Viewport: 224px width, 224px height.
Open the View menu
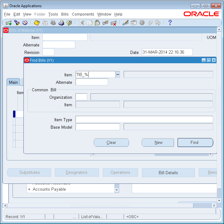[27, 14]
